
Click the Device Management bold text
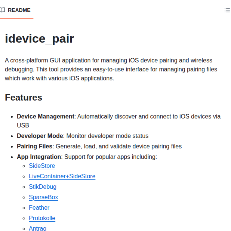[46, 117]
